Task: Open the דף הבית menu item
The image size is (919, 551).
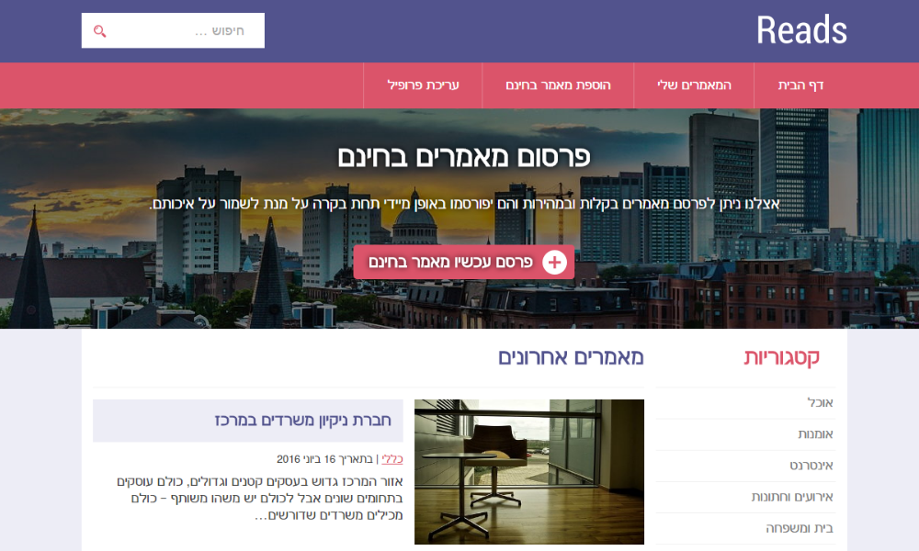Action: click(x=800, y=85)
